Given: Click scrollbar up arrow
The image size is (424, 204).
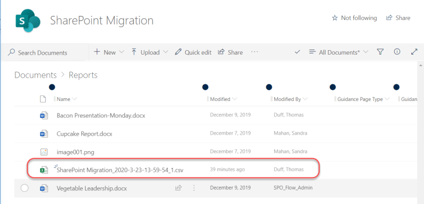Looking at the screenshot, I should point(421,65).
